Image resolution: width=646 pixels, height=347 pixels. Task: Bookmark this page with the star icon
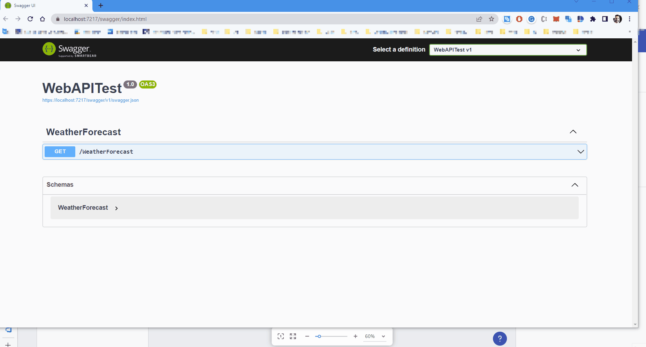click(492, 19)
